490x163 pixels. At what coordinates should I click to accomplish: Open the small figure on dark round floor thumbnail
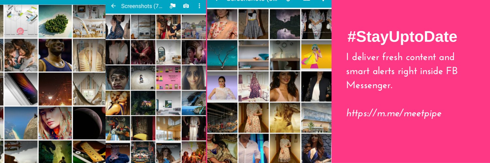point(143,78)
